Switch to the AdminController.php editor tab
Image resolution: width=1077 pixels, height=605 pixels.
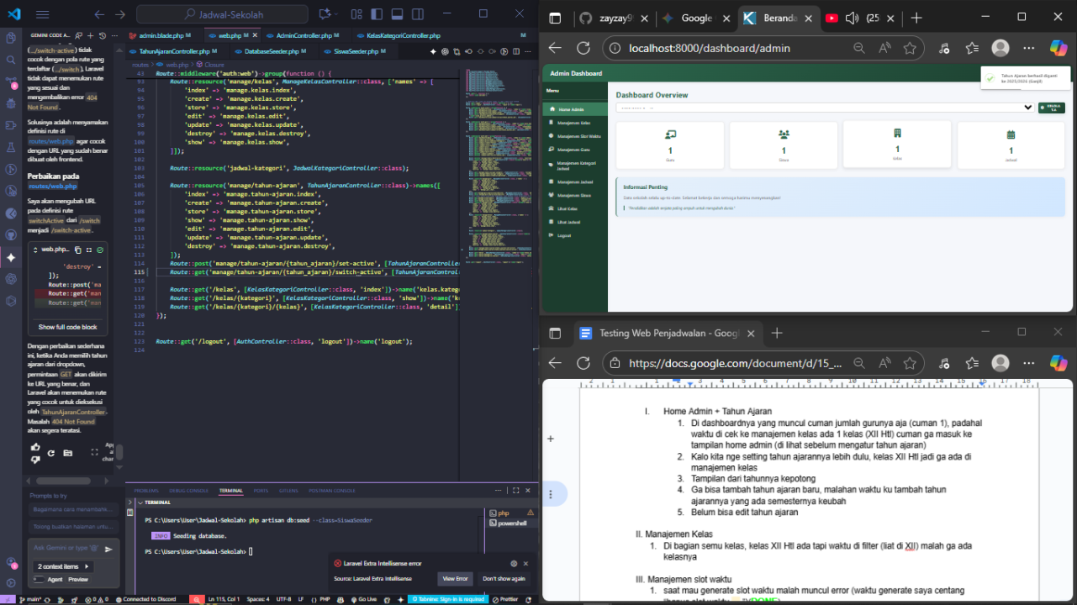[304, 36]
